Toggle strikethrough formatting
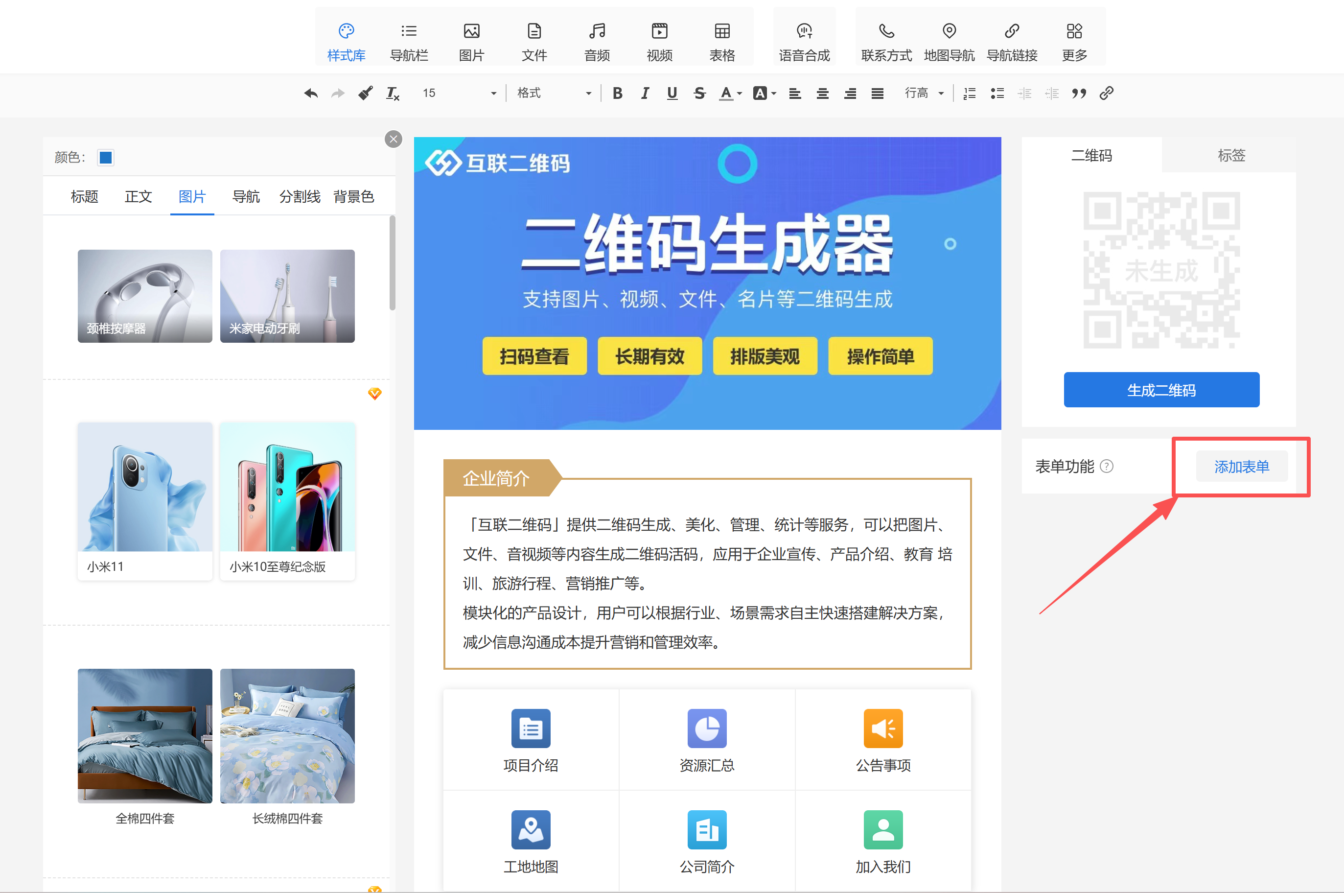The image size is (1344, 893). pos(699,94)
